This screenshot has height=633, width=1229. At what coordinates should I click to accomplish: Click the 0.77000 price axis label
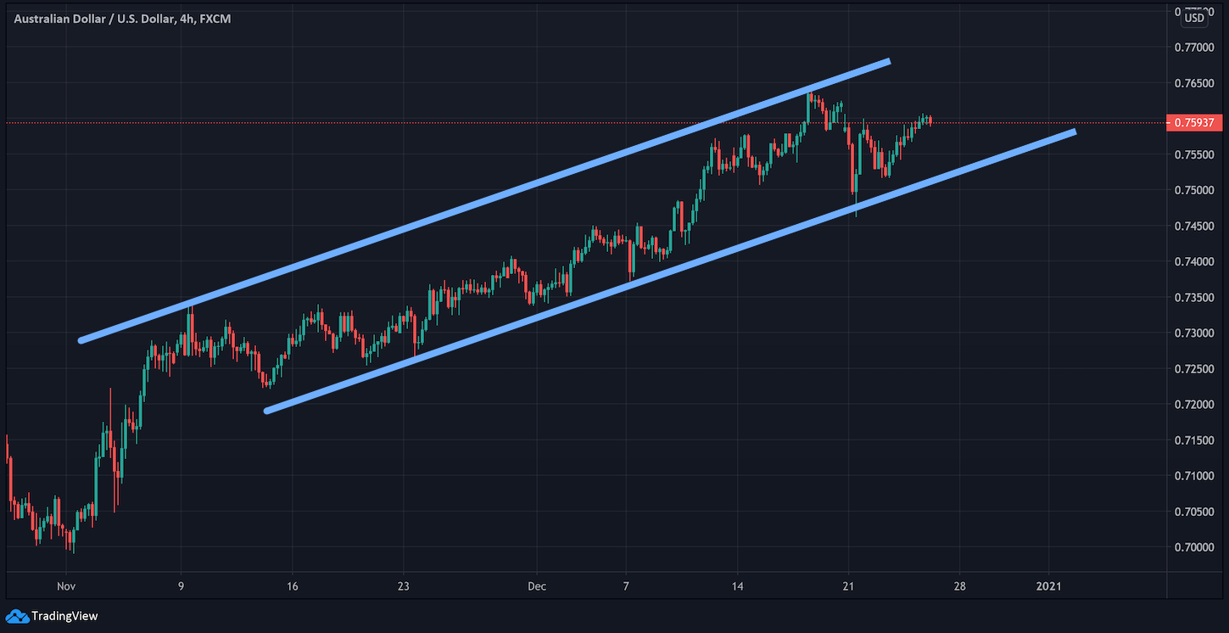(1194, 48)
